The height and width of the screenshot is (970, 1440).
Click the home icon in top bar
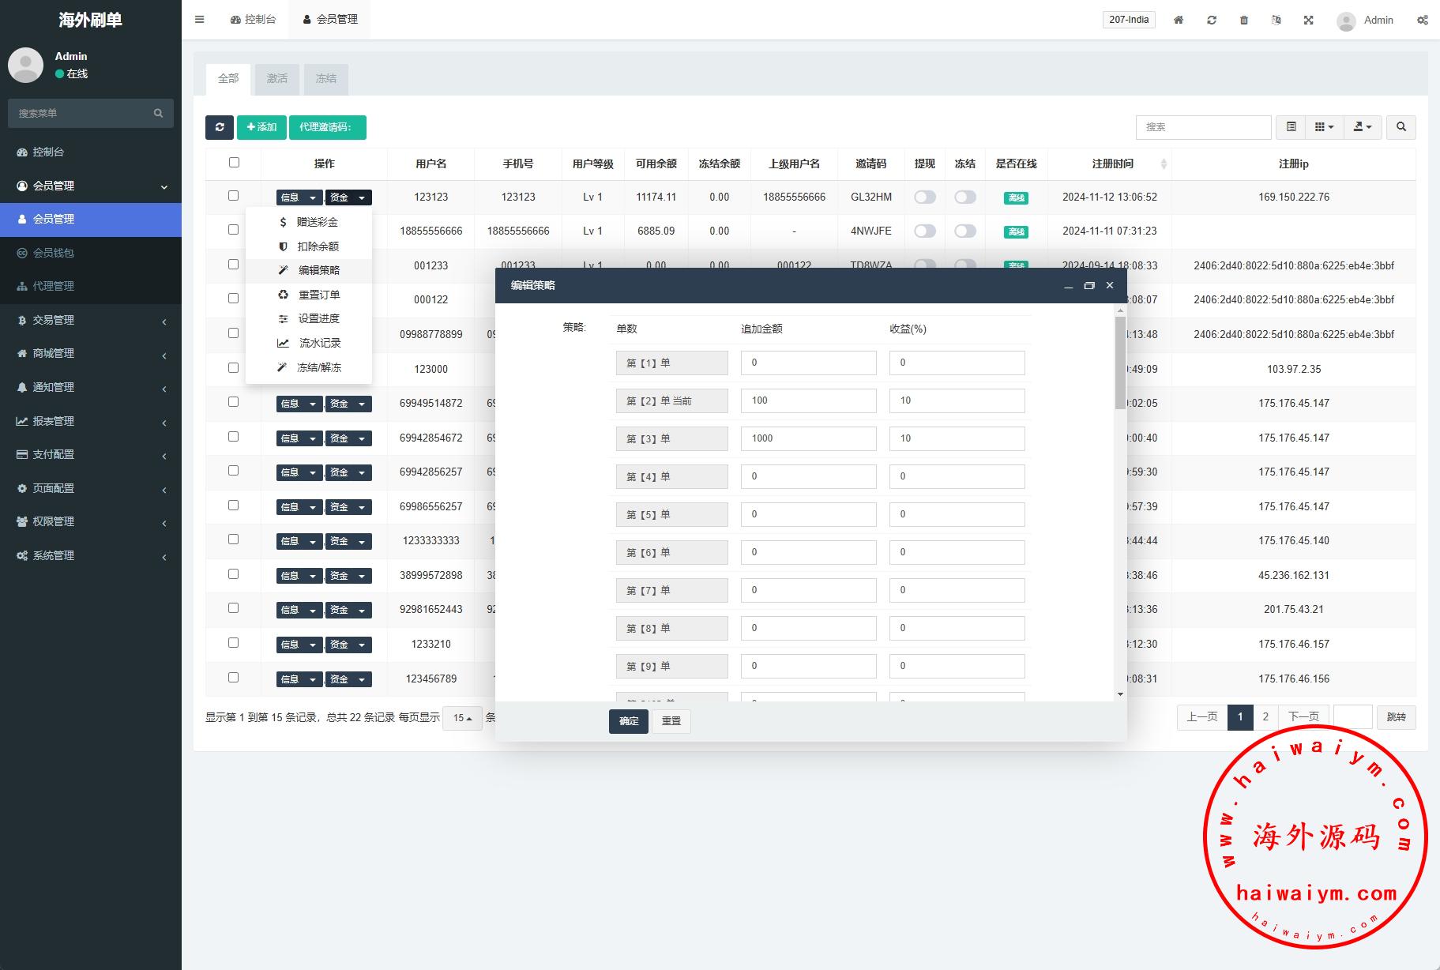pyautogui.click(x=1178, y=20)
